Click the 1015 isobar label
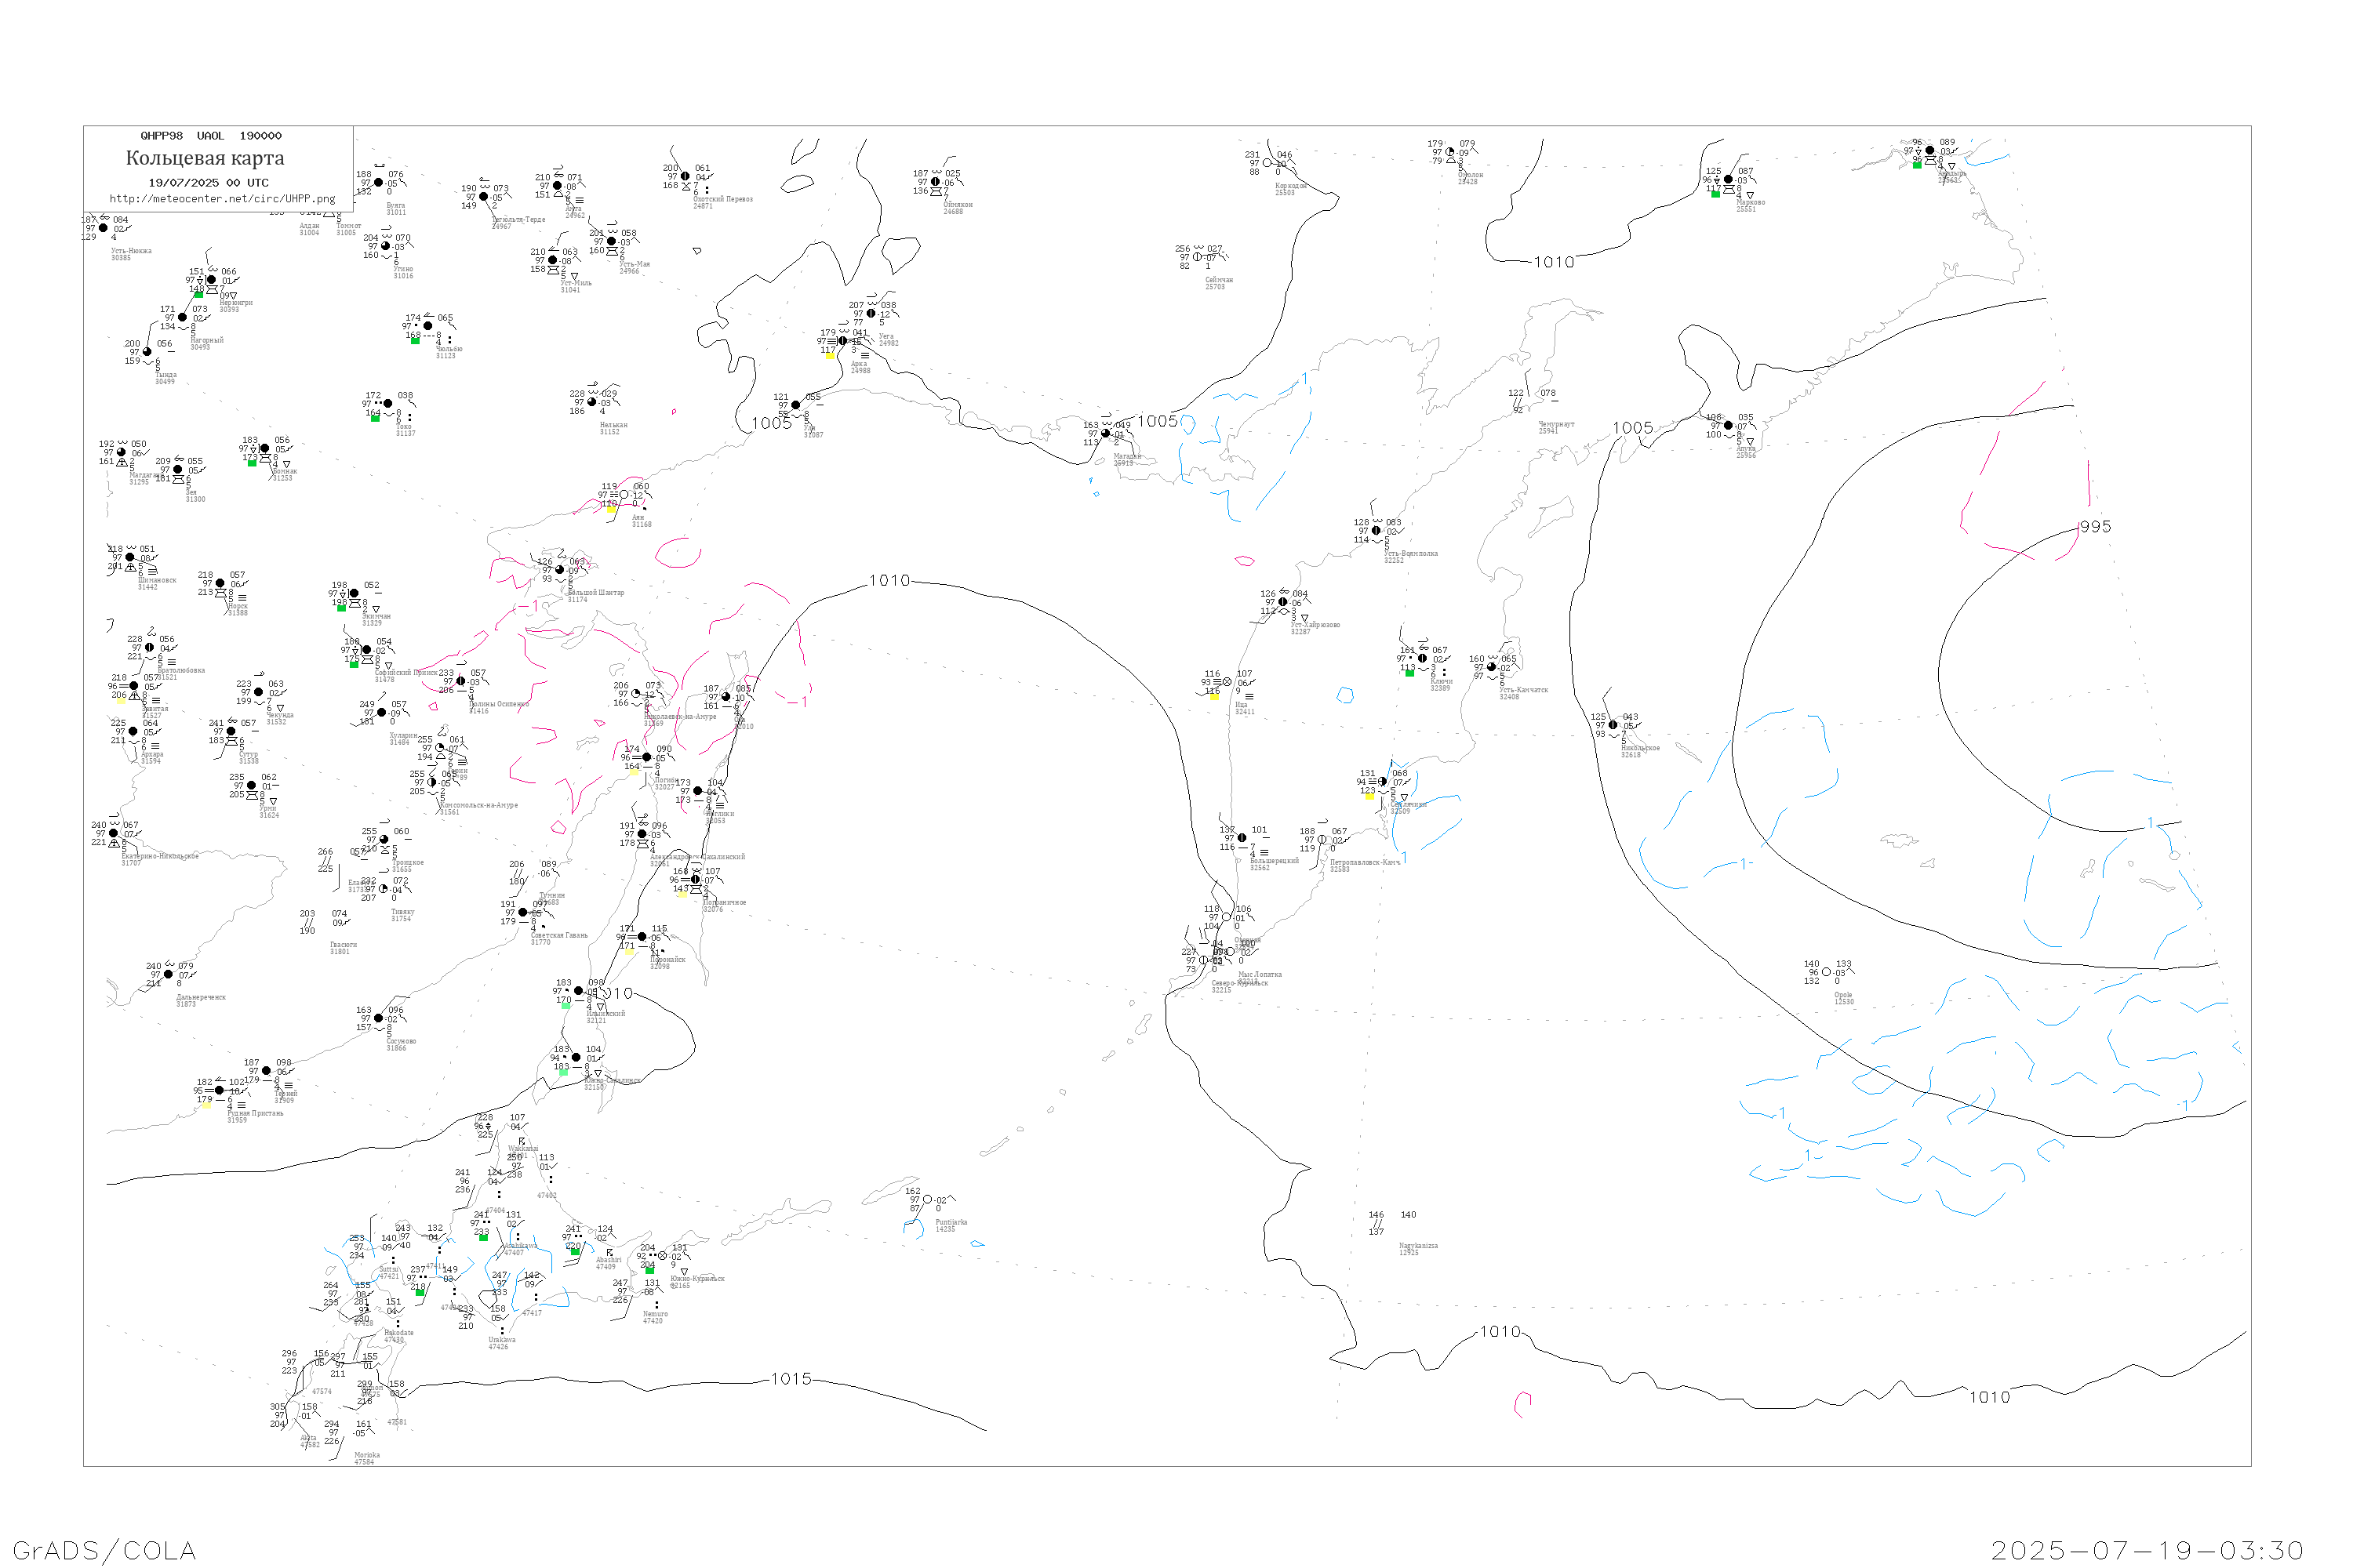This screenshot has height=1568, width=2353. coord(791,1379)
